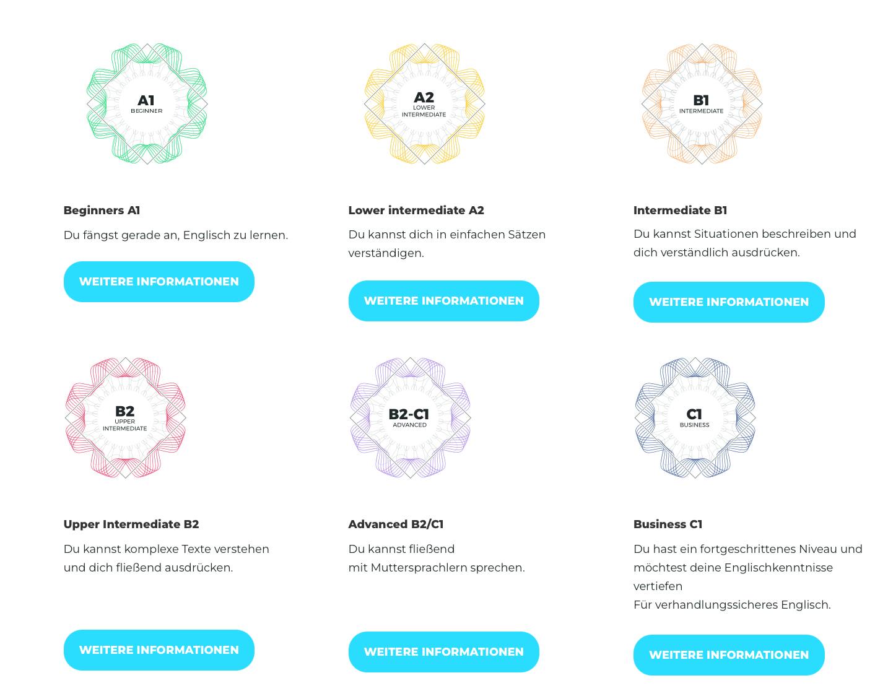Open Weitere Informationen under Lower intermediate A2
This screenshot has width=888, height=691.
tap(444, 301)
